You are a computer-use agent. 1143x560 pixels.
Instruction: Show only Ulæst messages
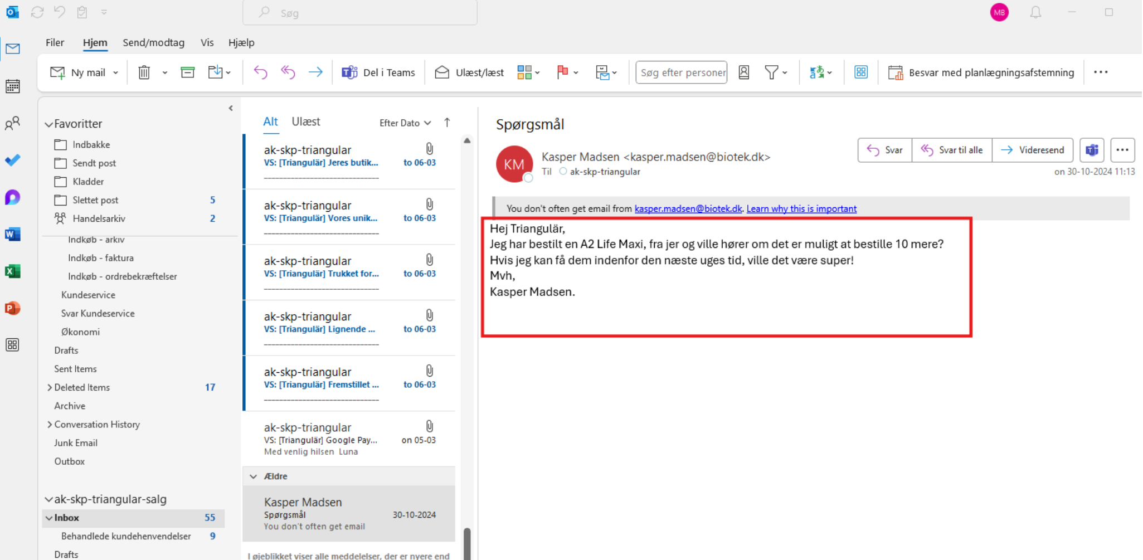point(306,121)
